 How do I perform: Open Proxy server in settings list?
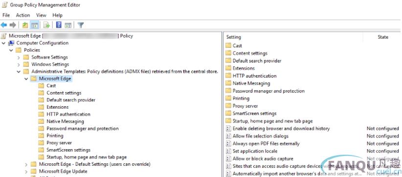click(246, 106)
